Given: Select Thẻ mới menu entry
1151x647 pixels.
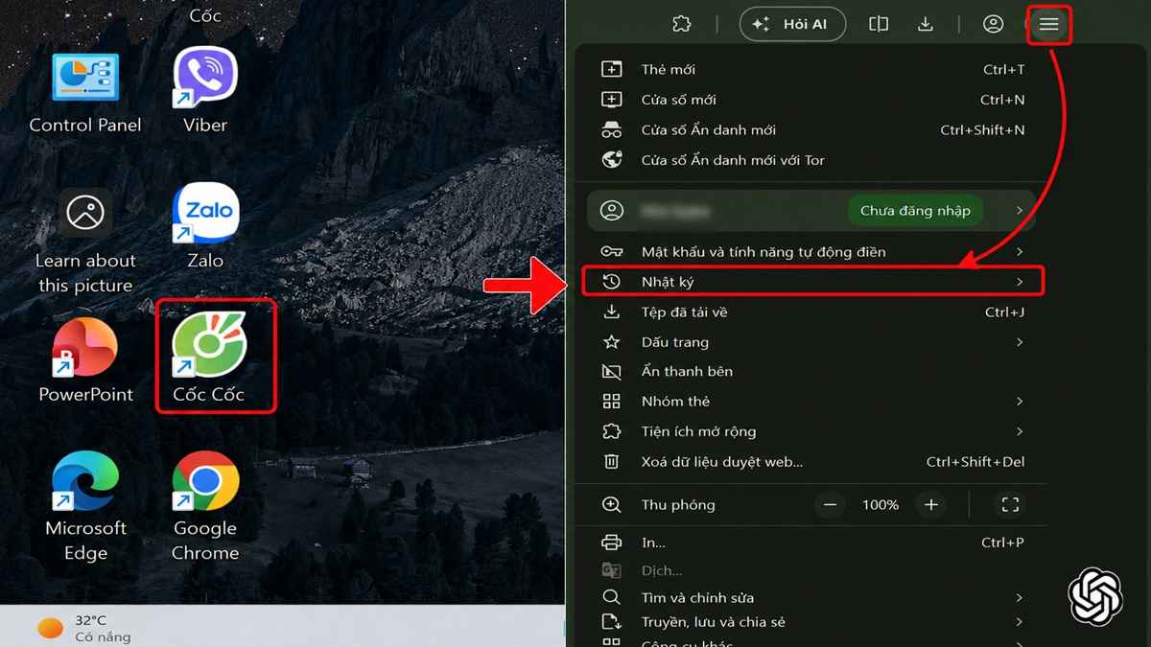Looking at the screenshot, I should point(812,69).
